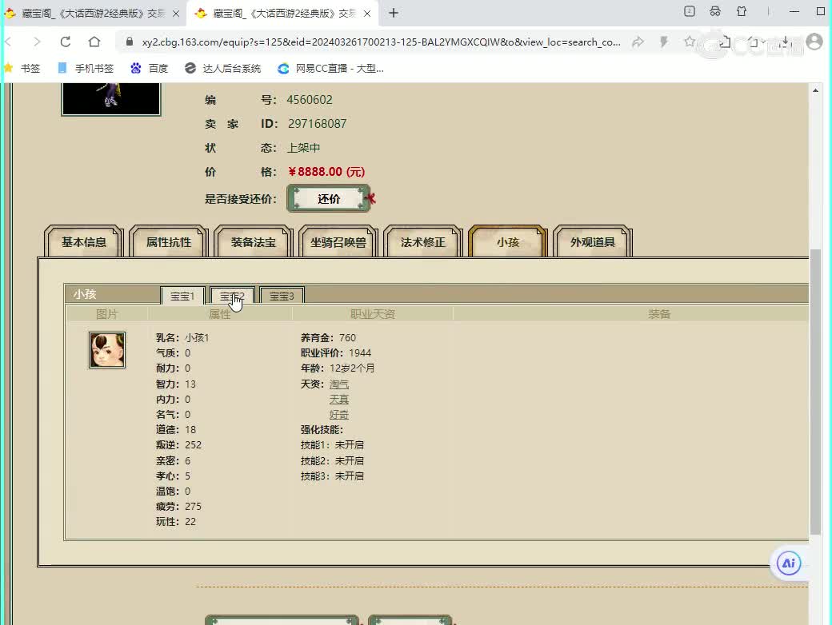The width and height of the screenshot is (832, 625).
Task: Go forward to the next page
Action: pos(37,42)
